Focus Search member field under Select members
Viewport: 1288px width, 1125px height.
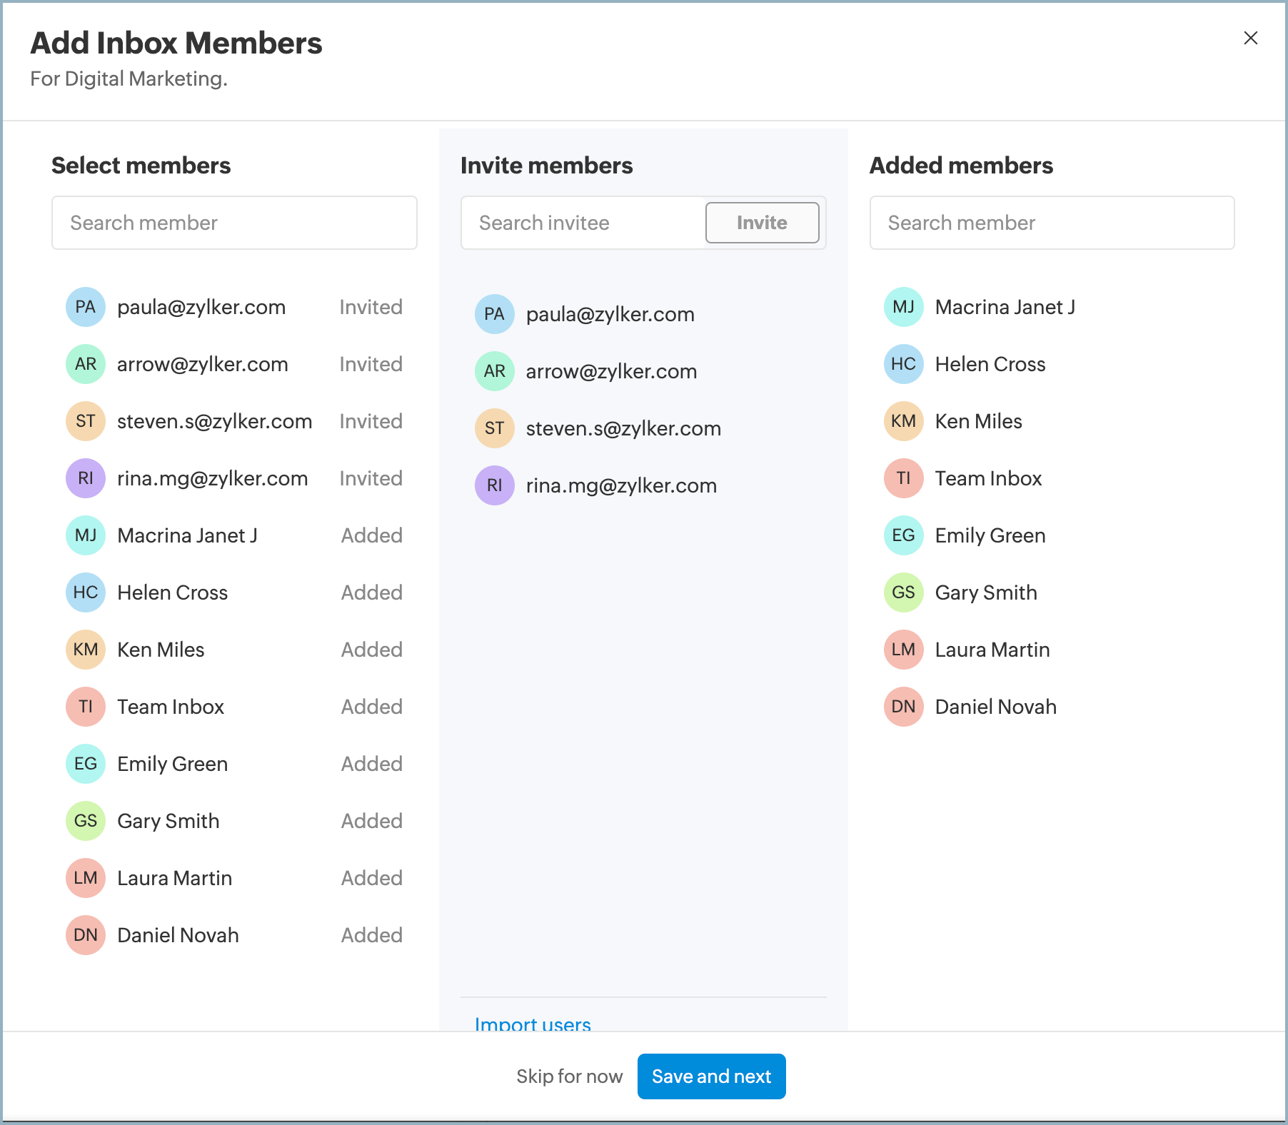click(x=234, y=223)
